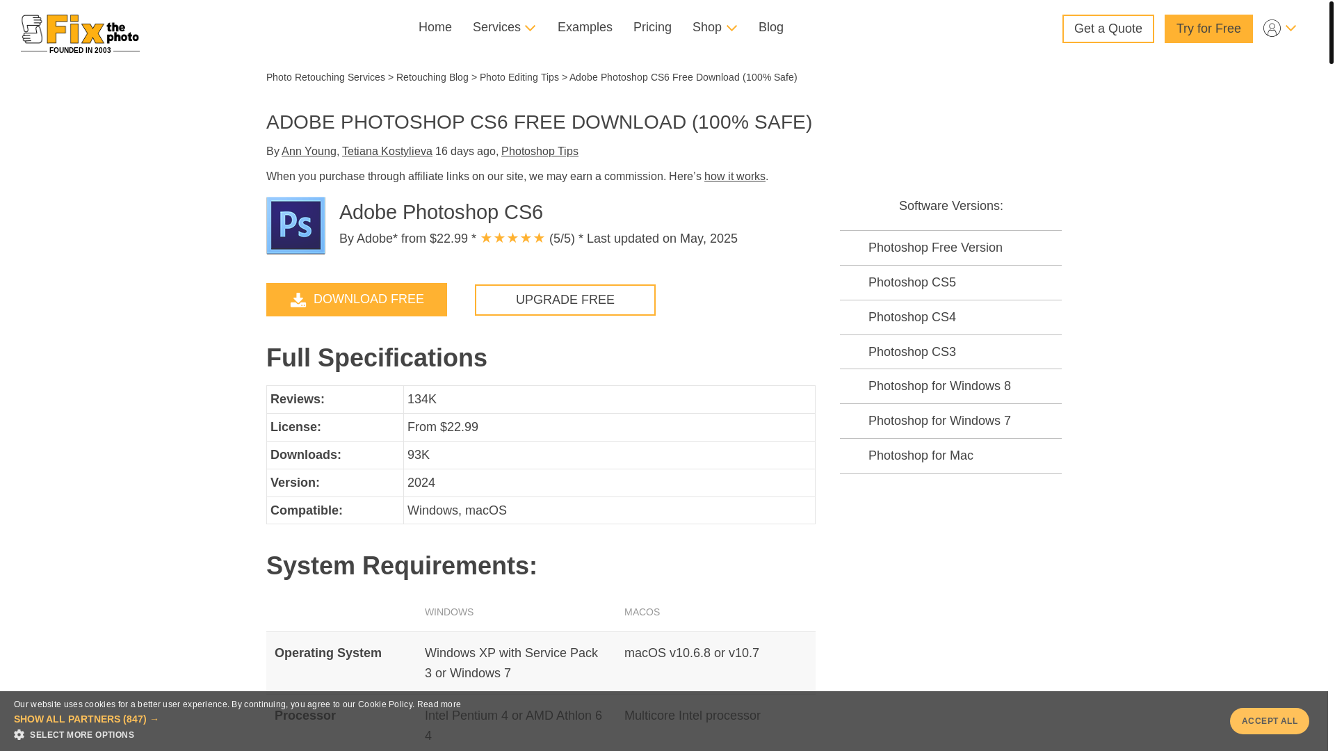Show all partners (847) link
Screen dimensions: 1335x751
86,719
